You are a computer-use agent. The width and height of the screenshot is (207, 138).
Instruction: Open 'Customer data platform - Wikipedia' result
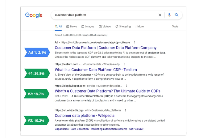click(x=85, y=115)
